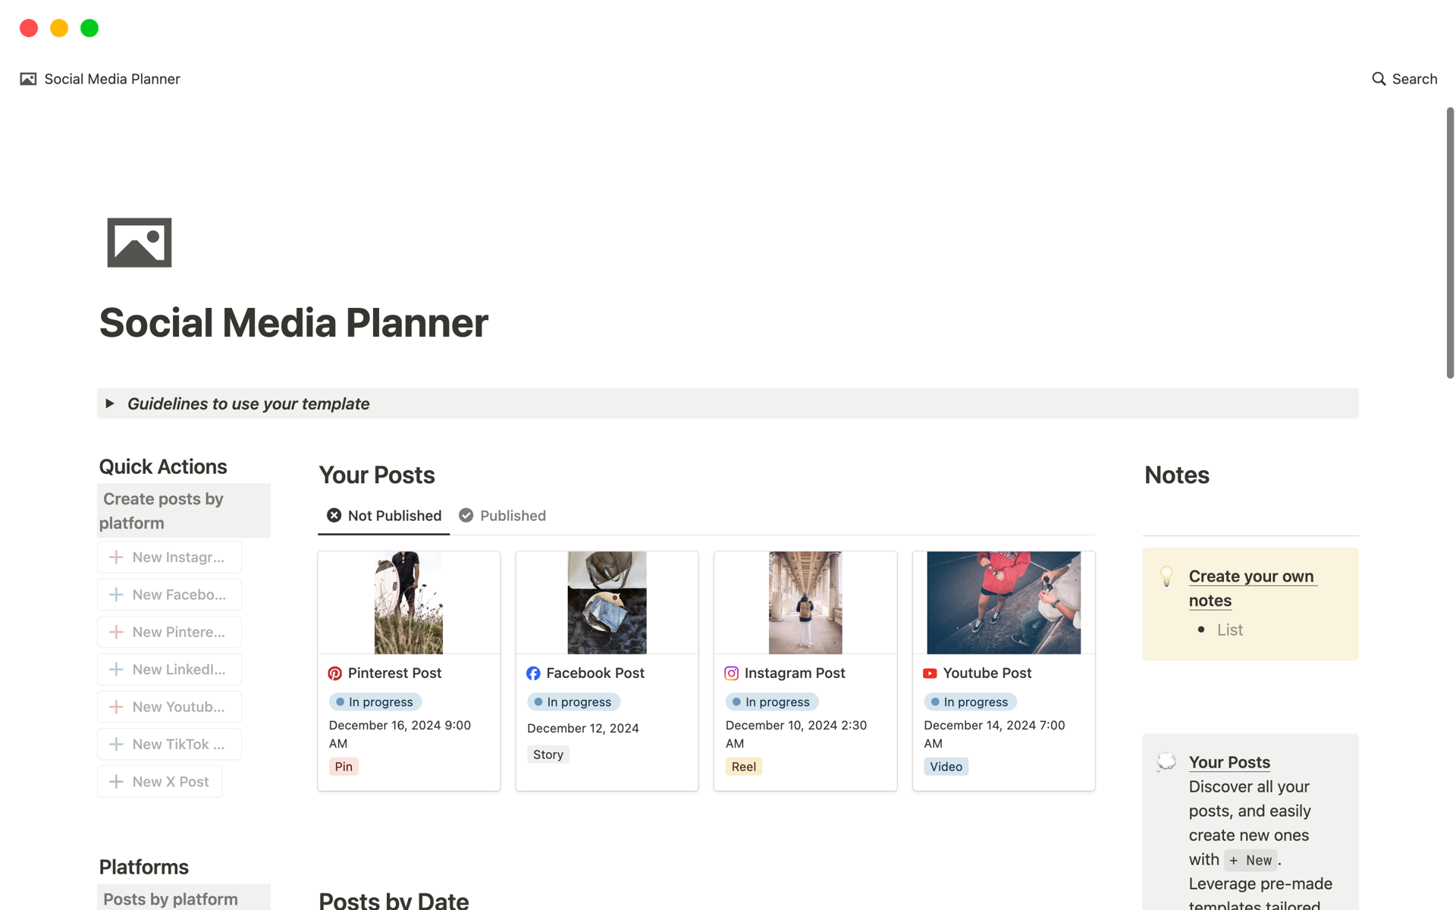The height and width of the screenshot is (910, 1456).
Task: Click the search magnifier icon
Action: [1378, 79]
